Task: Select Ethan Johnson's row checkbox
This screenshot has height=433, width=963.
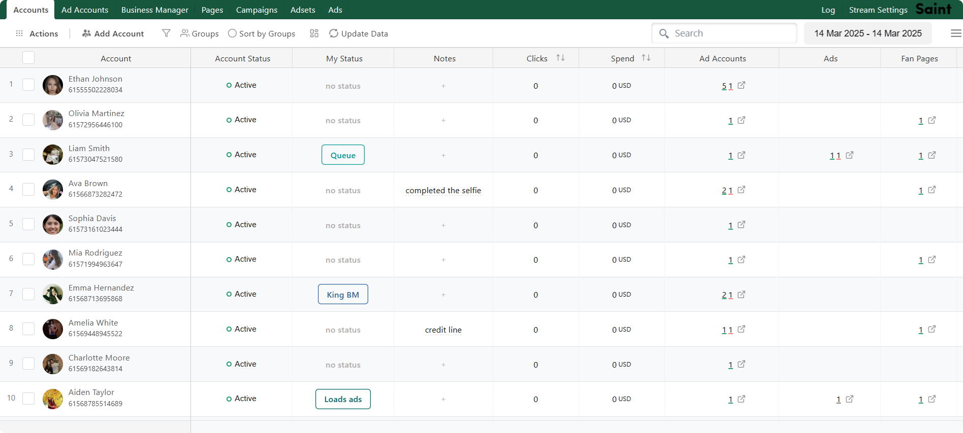Action: tap(28, 85)
